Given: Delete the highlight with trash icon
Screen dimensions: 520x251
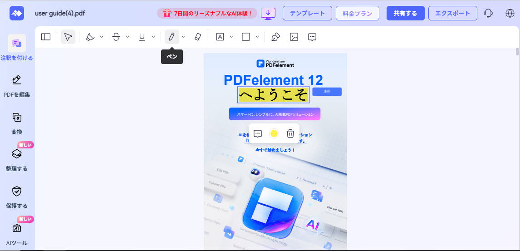Looking at the screenshot, I should [x=290, y=133].
